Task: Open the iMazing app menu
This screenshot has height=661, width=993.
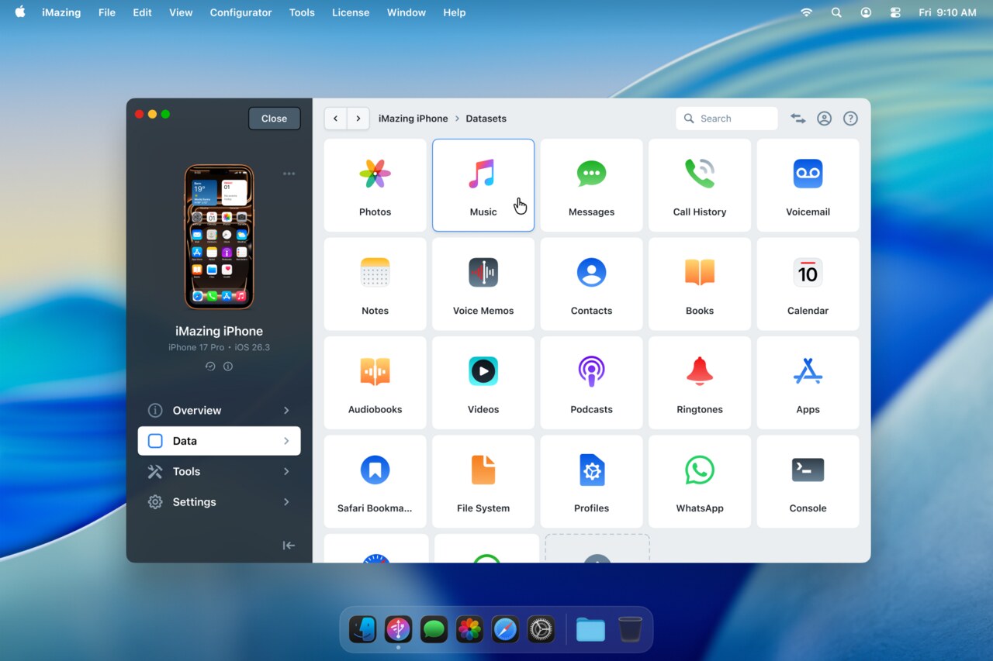Action: pyautogui.click(x=61, y=12)
